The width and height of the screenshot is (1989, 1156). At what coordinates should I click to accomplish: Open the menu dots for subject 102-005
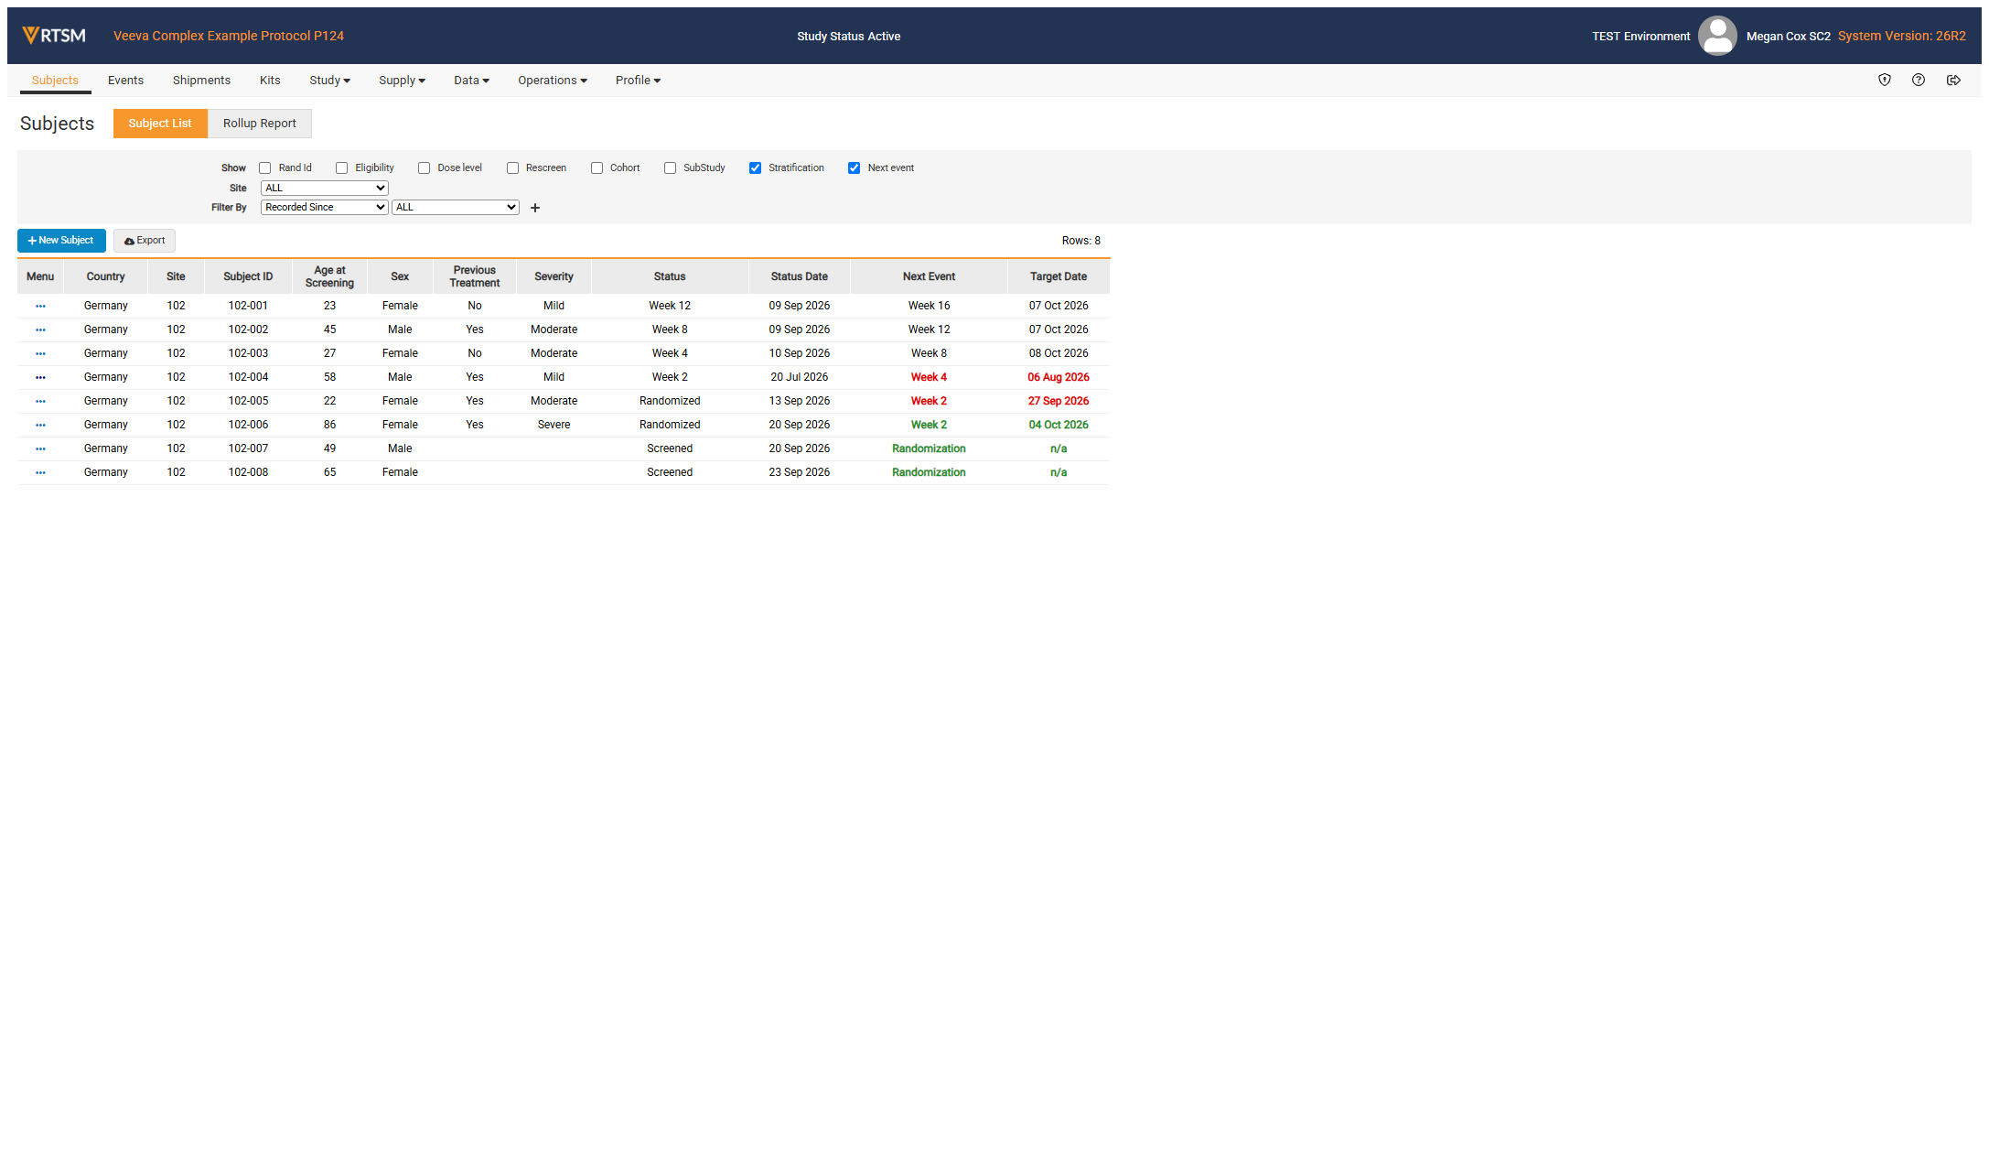tap(40, 402)
